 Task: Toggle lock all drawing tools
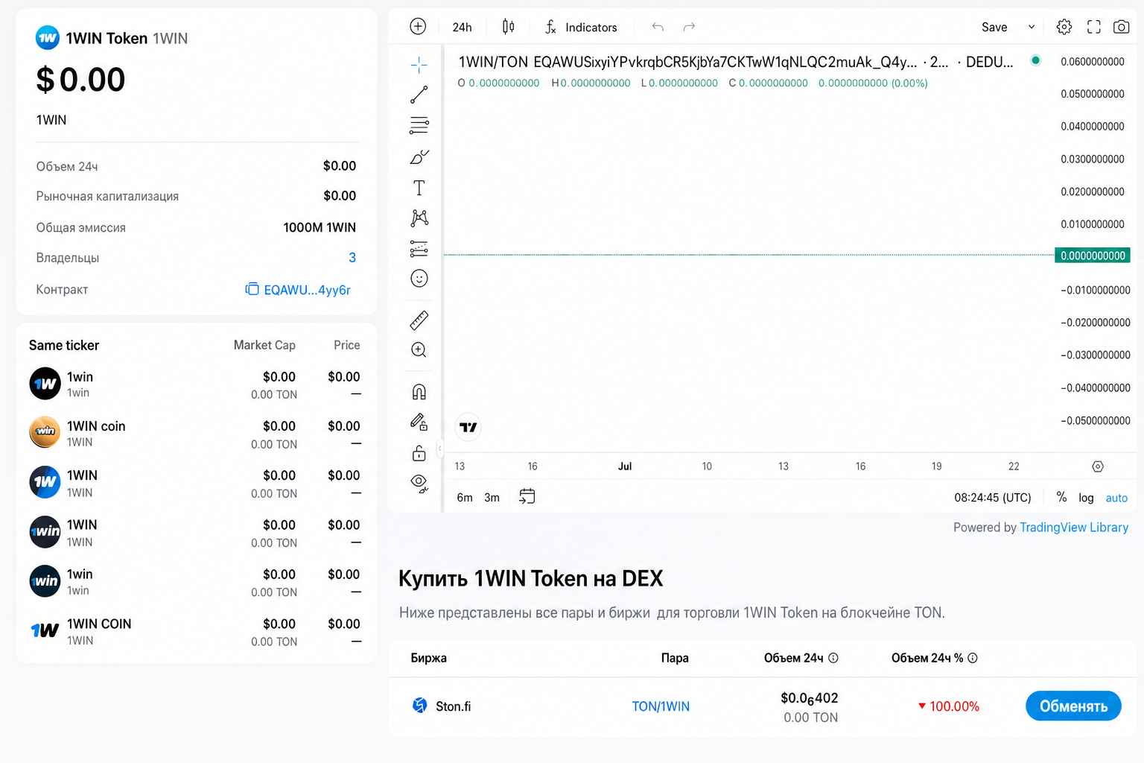(419, 453)
